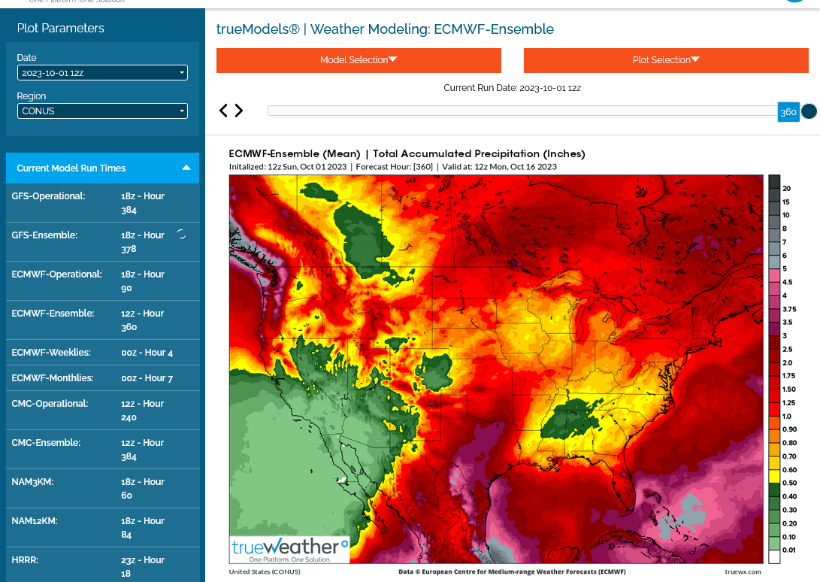Image resolution: width=820 pixels, height=582 pixels.
Task: Click the round play button beside slider
Action: (x=809, y=111)
